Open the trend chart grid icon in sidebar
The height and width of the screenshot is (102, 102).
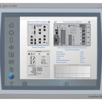point(11,62)
